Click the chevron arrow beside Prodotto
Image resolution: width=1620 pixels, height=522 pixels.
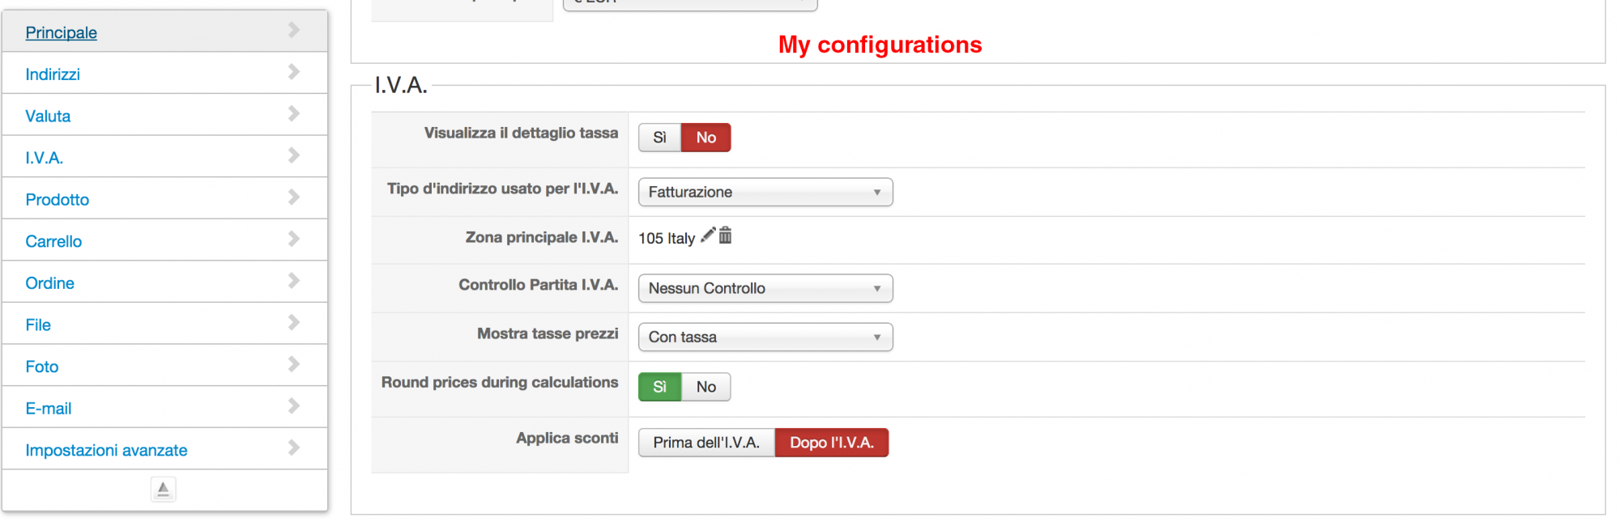[x=294, y=197]
